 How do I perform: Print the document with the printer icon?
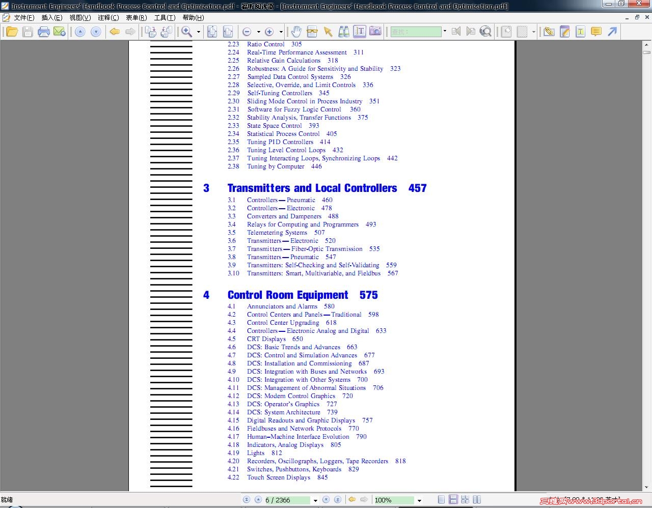coord(44,32)
